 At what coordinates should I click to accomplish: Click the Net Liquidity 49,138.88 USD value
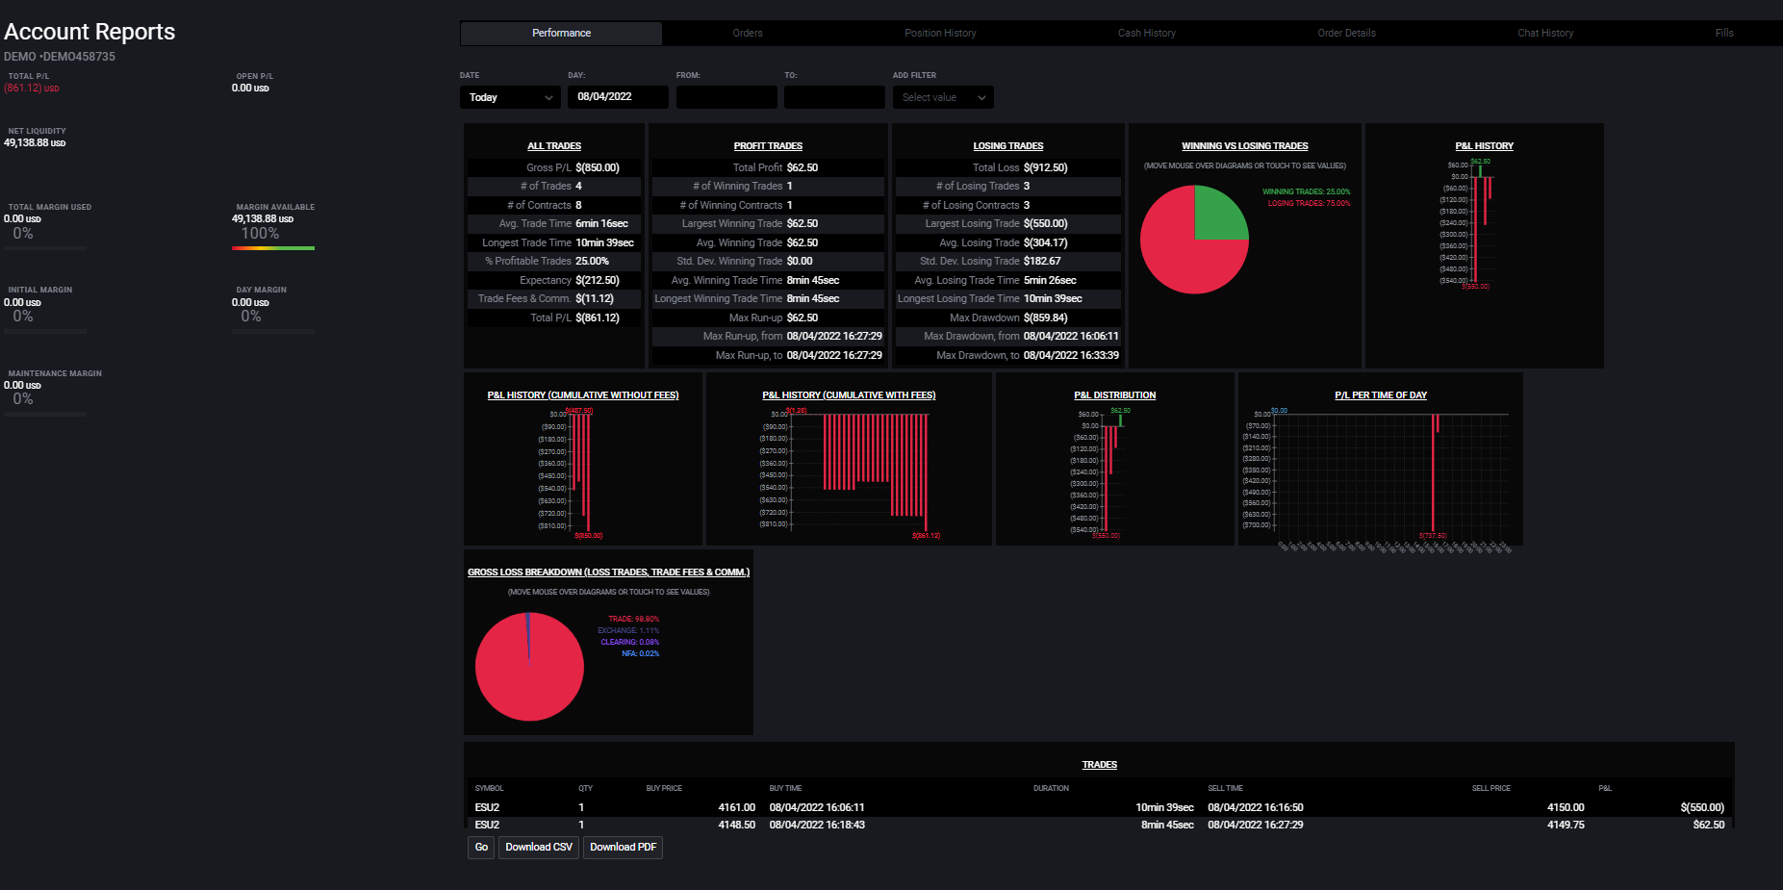pos(35,142)
